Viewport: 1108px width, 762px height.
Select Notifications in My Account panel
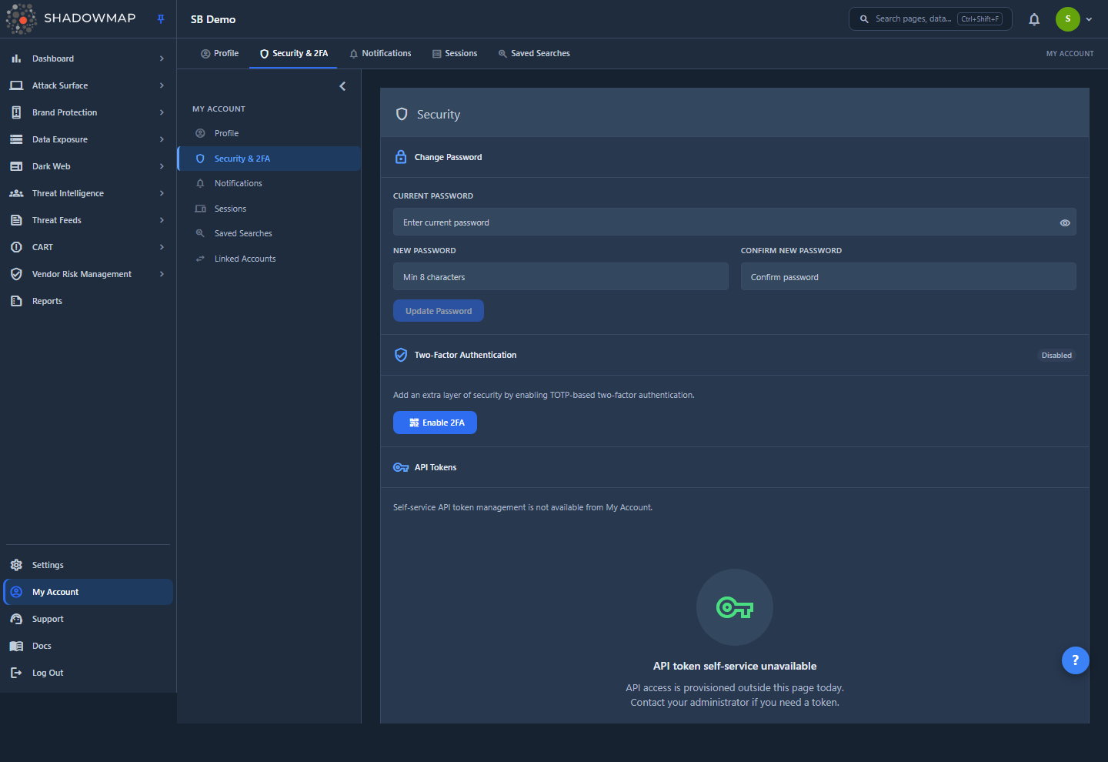[269, 183]
